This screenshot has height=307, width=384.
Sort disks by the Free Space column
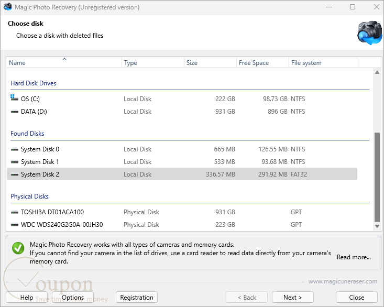click(262, 63)
